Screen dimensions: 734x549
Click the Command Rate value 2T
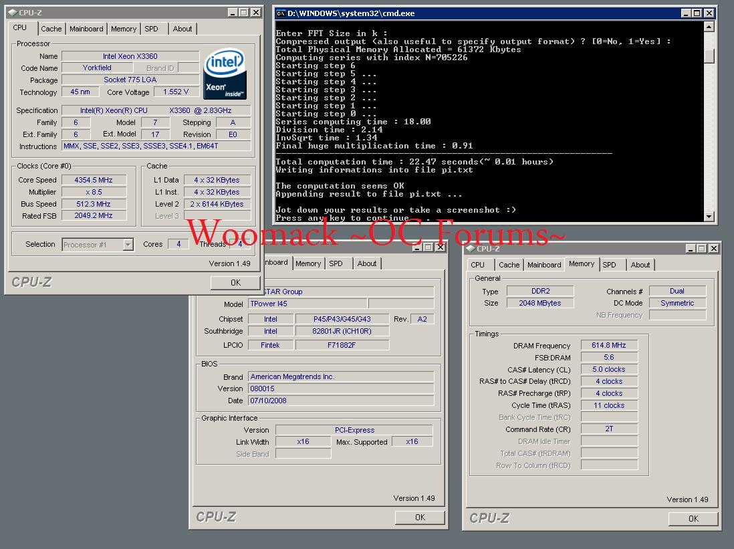[x=609, y=429]
